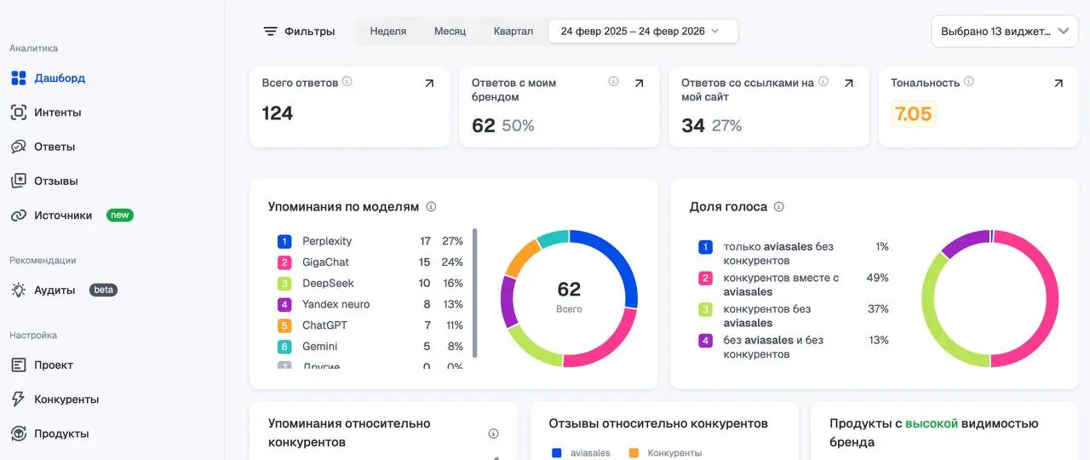Click the Интенты sidebar icon
Screen dimensions: 1090x460
[19, 112]
